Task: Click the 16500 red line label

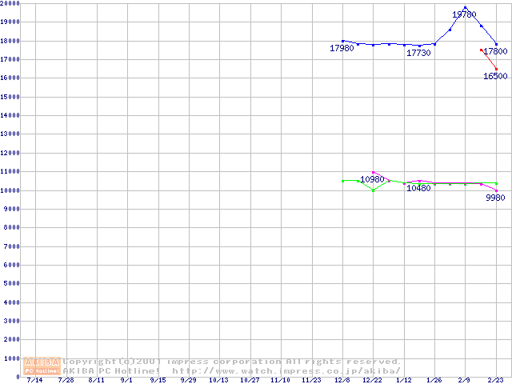Action: [495, 76]
